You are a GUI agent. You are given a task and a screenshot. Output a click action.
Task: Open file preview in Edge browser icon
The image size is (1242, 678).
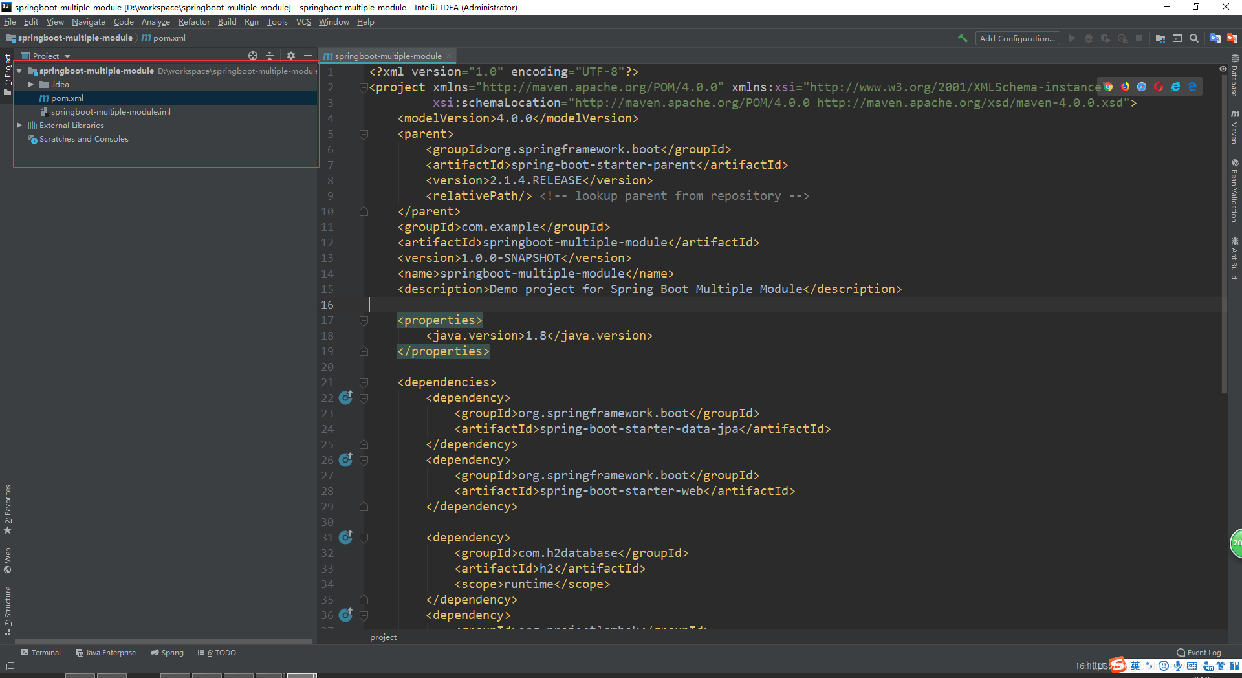1192,87
